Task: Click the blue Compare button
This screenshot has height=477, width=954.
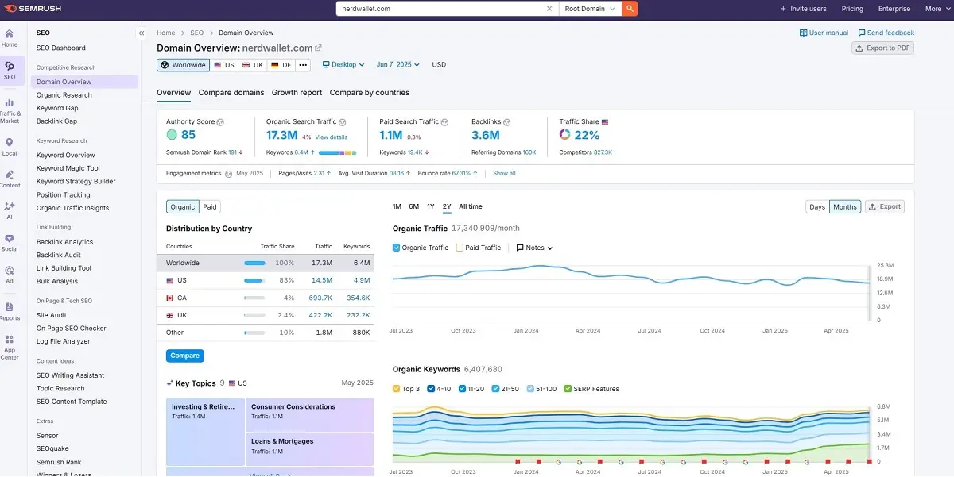Action: pos(184,356)
